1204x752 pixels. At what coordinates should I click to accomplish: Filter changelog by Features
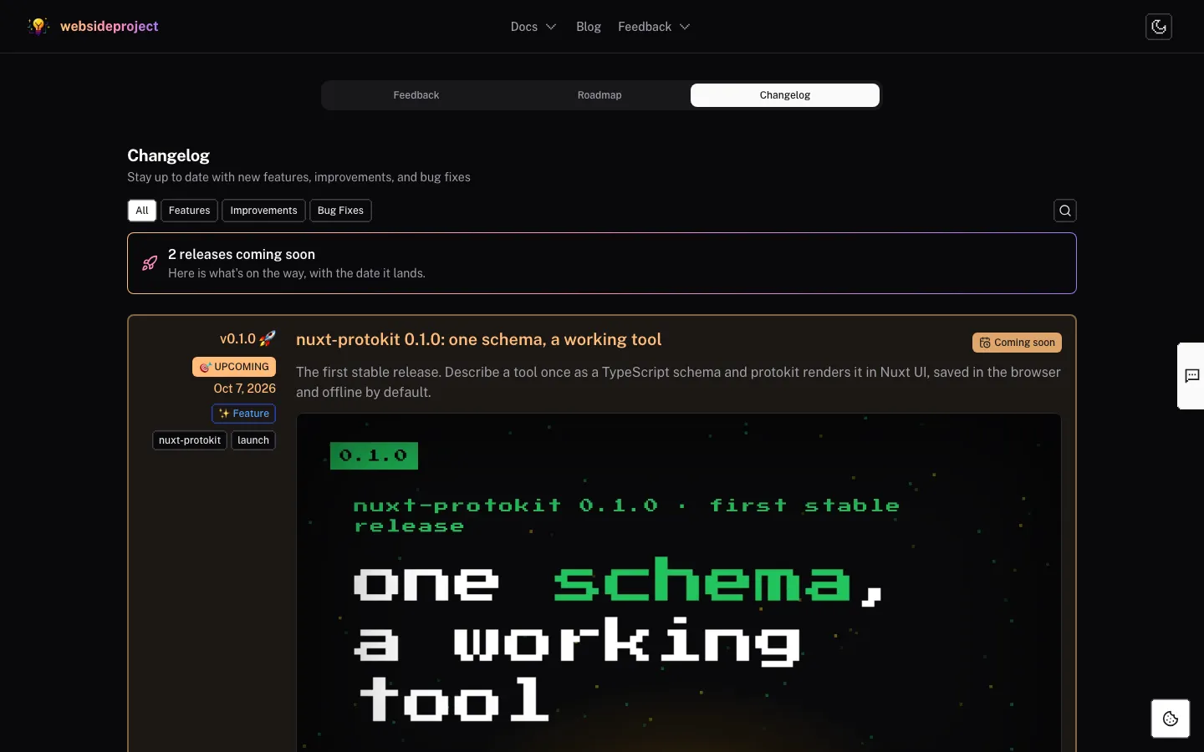point(189,211)
